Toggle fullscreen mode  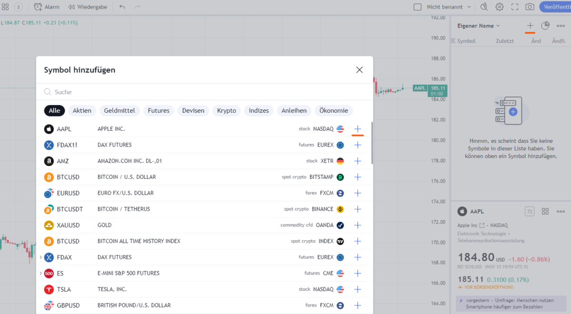click(515, 7)
